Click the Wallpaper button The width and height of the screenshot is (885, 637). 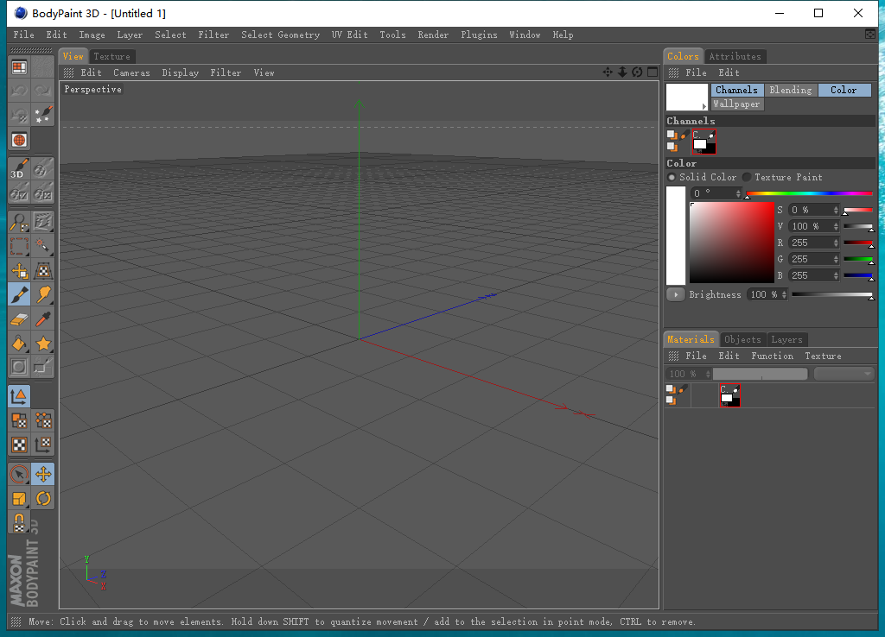[736, 104]
